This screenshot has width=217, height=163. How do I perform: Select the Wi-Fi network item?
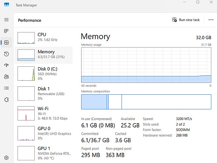pyautogui.click(x=44, y=113)
